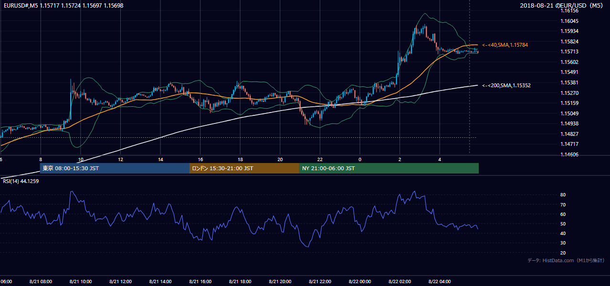The height and width of the screenshot is (286, 610).
Task: Click price axis label 1.16045
Action: (569, 21)
